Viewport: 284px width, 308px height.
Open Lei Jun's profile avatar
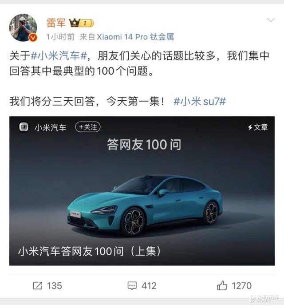click(x=23, y=28)
